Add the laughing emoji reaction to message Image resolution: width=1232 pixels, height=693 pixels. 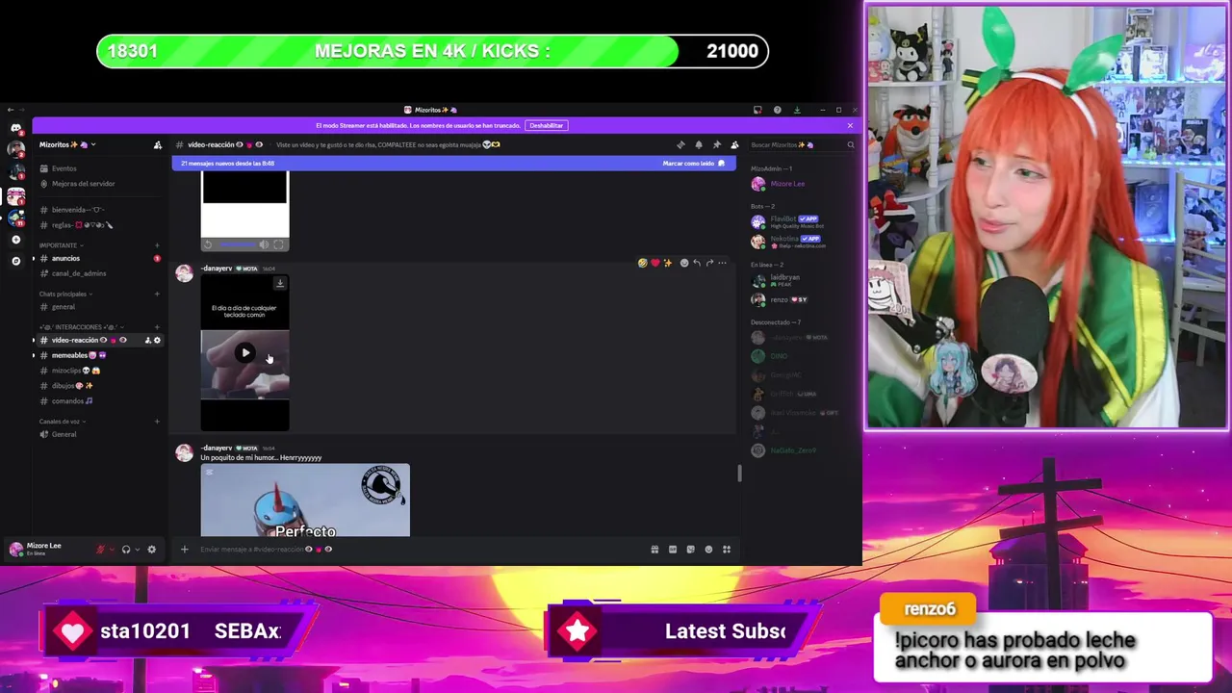pos(642,263)
